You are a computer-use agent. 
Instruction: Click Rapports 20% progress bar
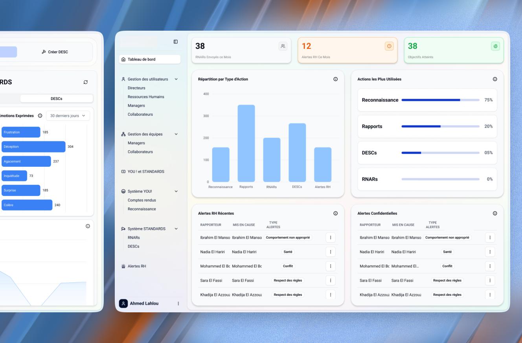(x=440, y=126)
